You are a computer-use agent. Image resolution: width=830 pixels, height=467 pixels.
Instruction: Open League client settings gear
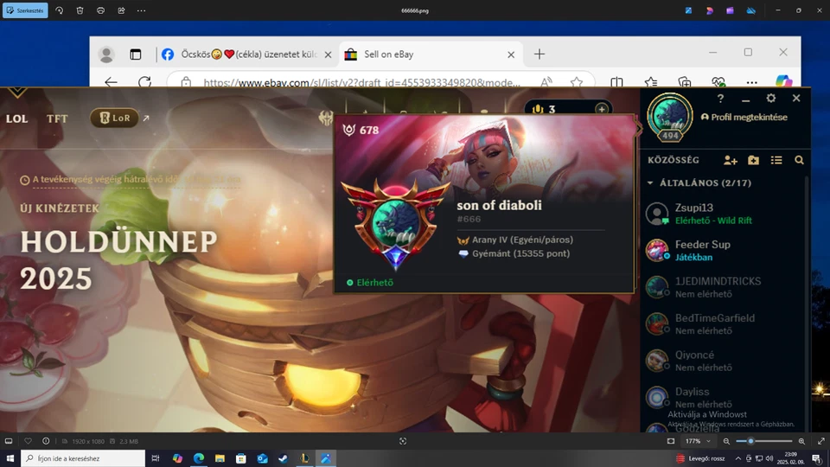(770, 98)
